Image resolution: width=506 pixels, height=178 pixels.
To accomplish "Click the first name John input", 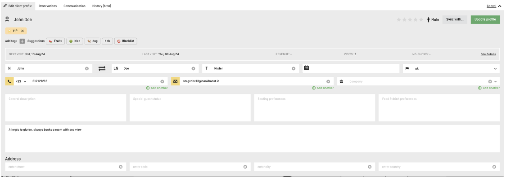I will 49,68.
